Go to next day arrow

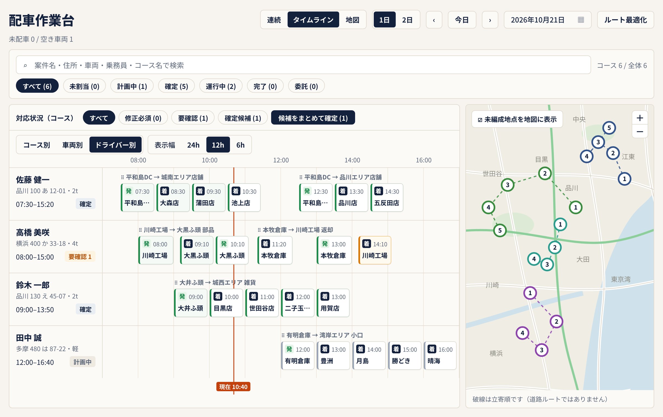click(x=490, y=20)
